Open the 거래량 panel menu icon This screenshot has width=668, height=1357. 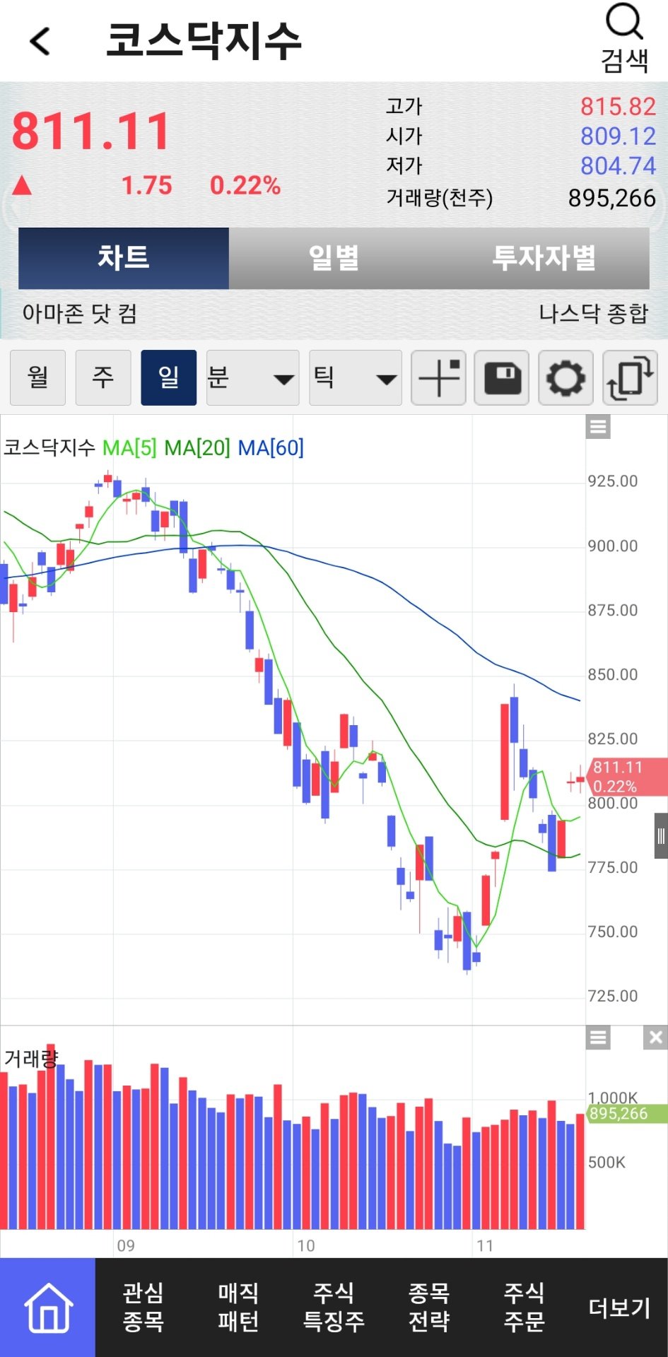pyautogui.click(x=598, y=1038)
